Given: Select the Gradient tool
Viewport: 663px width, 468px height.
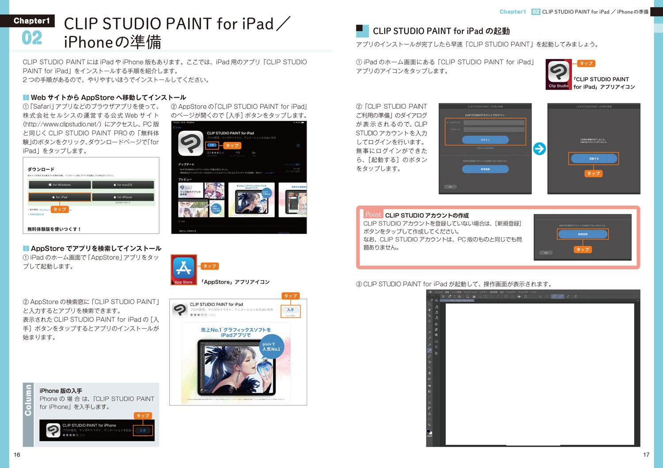Looking at the screenshot, I should pos(430,391).
